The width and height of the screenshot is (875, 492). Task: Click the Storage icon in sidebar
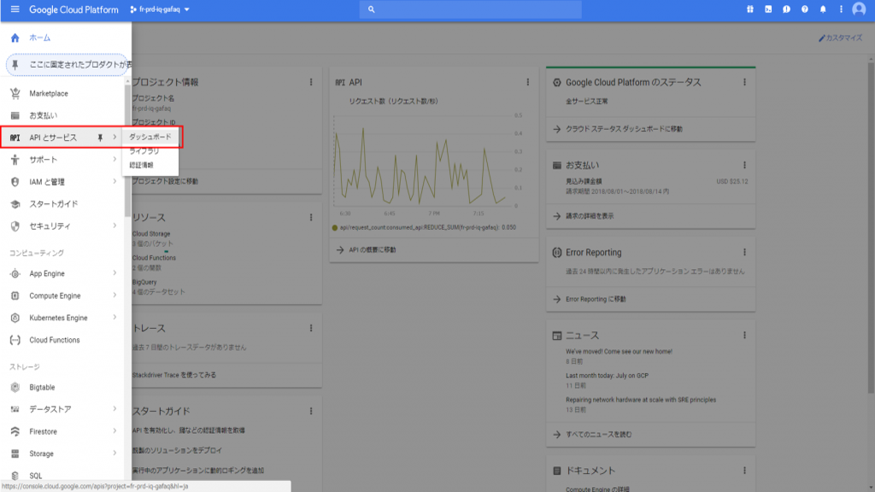[x=15, y=454]
